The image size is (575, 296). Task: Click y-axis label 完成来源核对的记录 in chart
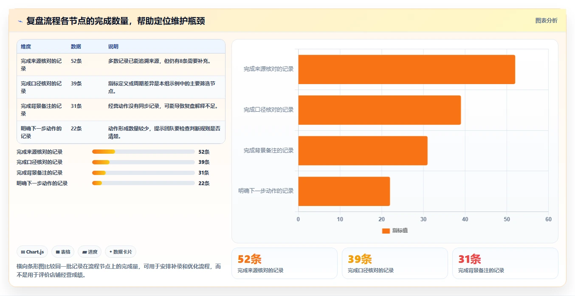[268, 69]
